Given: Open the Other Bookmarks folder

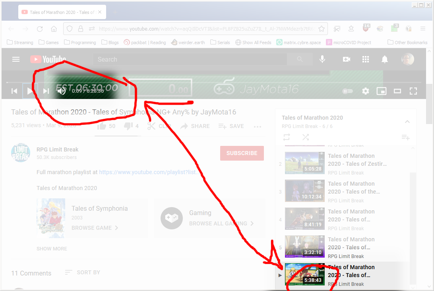Looking at the screenshot, I should coord(407,43).
